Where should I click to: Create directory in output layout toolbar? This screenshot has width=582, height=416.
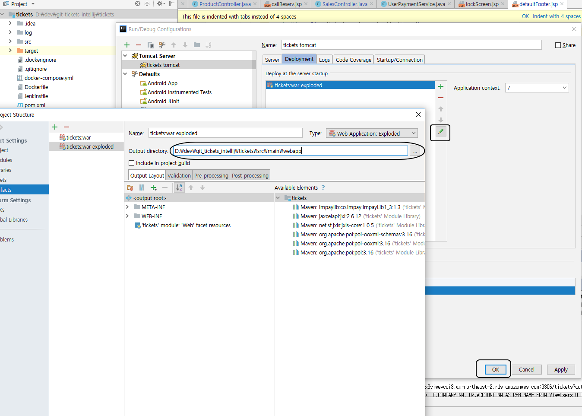[130, 187]
